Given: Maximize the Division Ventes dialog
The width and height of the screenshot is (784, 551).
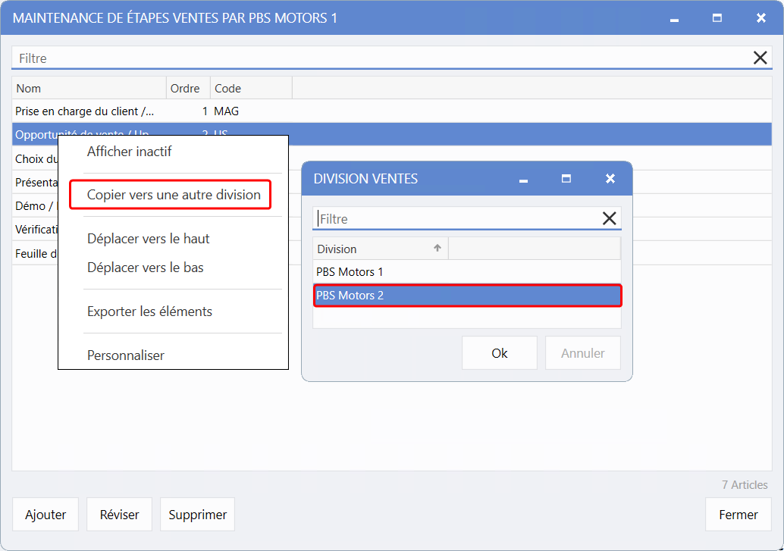Looking at the screenshot, I should [x=566, y=179].
